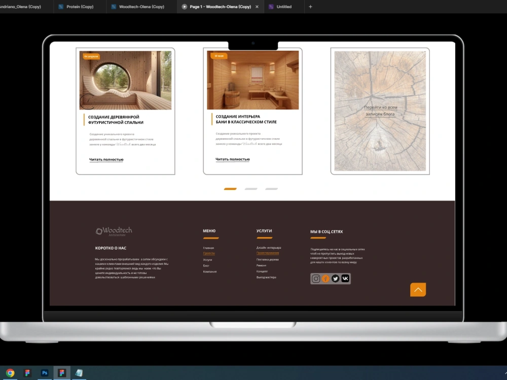Viewport: 507px width, 380px height.
Task: Select the Page 1 - Woodtech-Olena (Copy) tab
Action: [220, 7]
